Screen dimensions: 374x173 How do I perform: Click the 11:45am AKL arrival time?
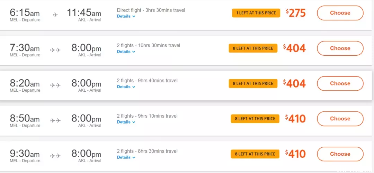(x=84, y=12)
